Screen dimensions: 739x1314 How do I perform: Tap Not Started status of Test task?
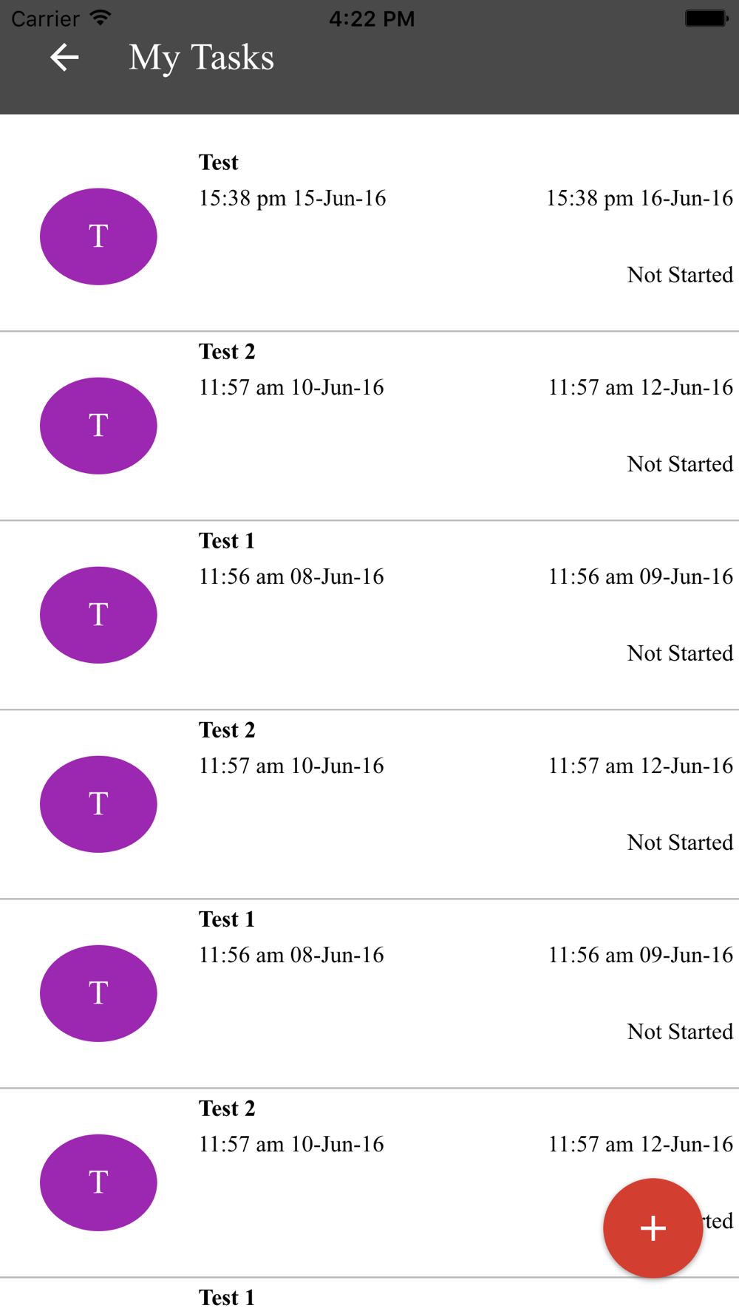(x=680, y=275)
